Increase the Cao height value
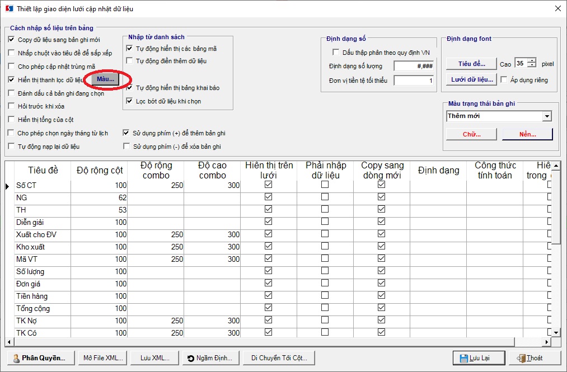 coord(532,60)
